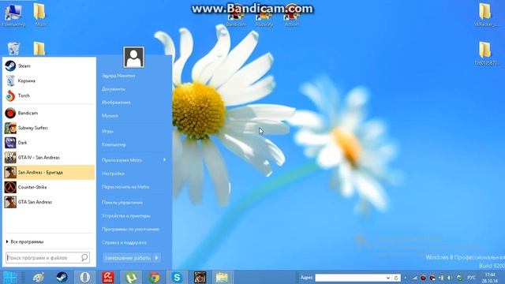Show hidden tray icons arrow
The image size is (505, 284).
406,278
